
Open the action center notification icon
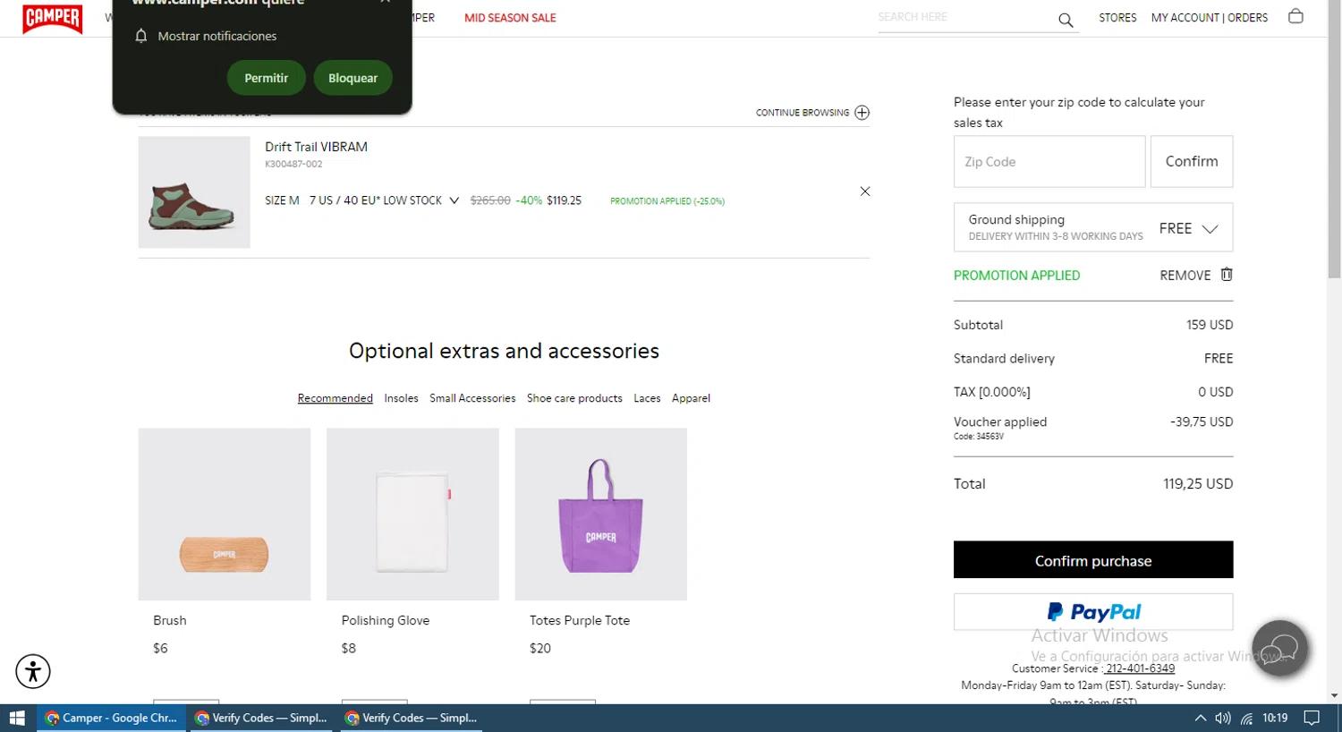pos(1312,718)
